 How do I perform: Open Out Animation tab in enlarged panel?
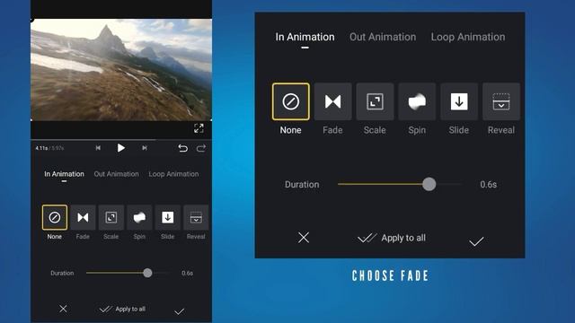click(x=383, y=37)
